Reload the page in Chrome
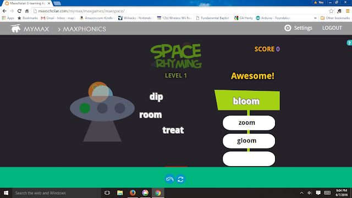352x198 pixels. (19, 11)
